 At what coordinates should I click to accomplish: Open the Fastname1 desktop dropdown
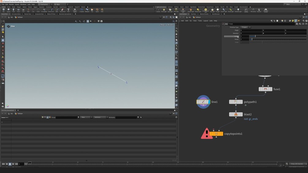[x=45, y=4]
